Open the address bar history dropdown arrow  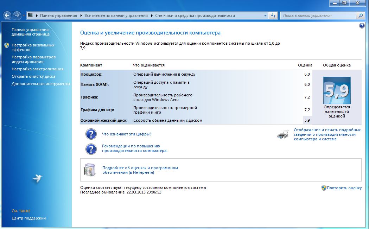pyautogui.click(x=265, y=16)
